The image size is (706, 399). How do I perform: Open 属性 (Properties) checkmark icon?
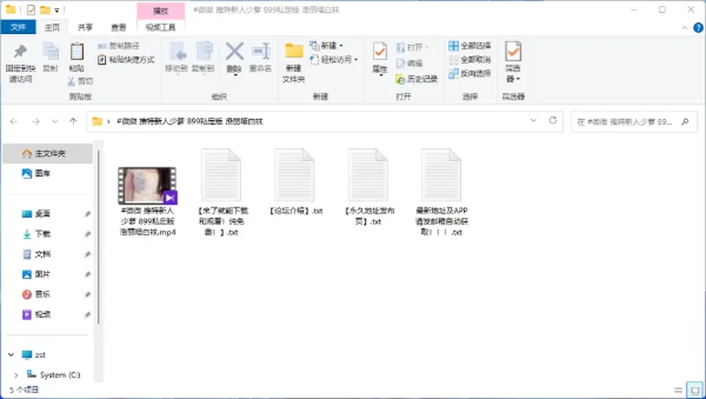[x=379, y=52]
